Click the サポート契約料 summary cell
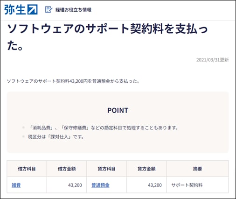The image size is (236, 199). coord(197,185)
